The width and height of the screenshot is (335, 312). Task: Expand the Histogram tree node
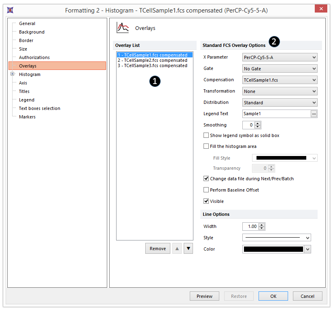click(x=12, y=74)
